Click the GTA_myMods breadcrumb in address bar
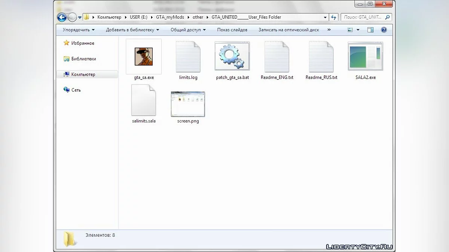This screenshot has height=252, width=449. (170, 17)
